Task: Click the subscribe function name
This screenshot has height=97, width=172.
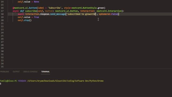Action: click(31, 11)
